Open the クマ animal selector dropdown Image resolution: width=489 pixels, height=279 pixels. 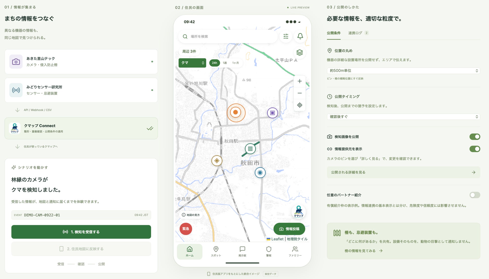pos(192,63)
